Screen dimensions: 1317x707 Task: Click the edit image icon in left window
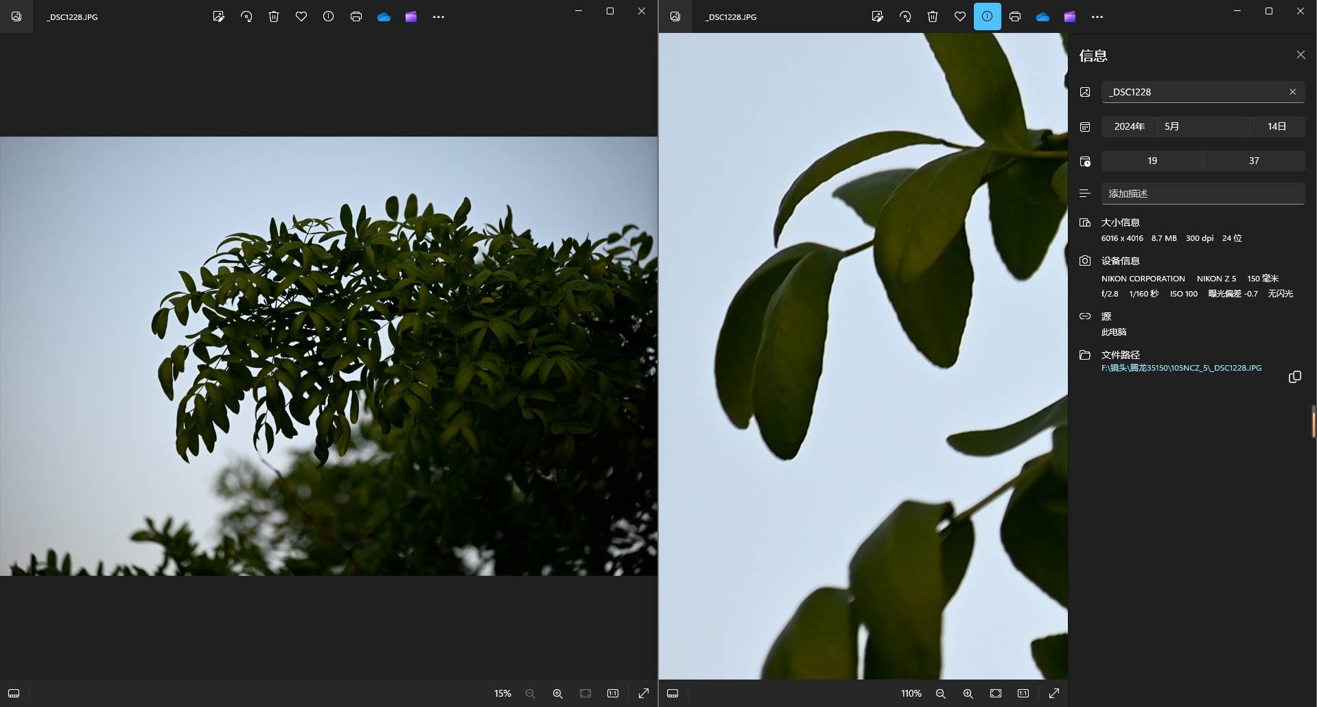(218, 16)
